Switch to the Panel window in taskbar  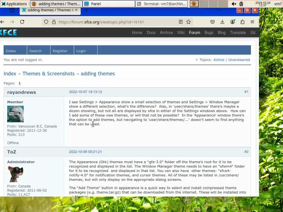109,4
